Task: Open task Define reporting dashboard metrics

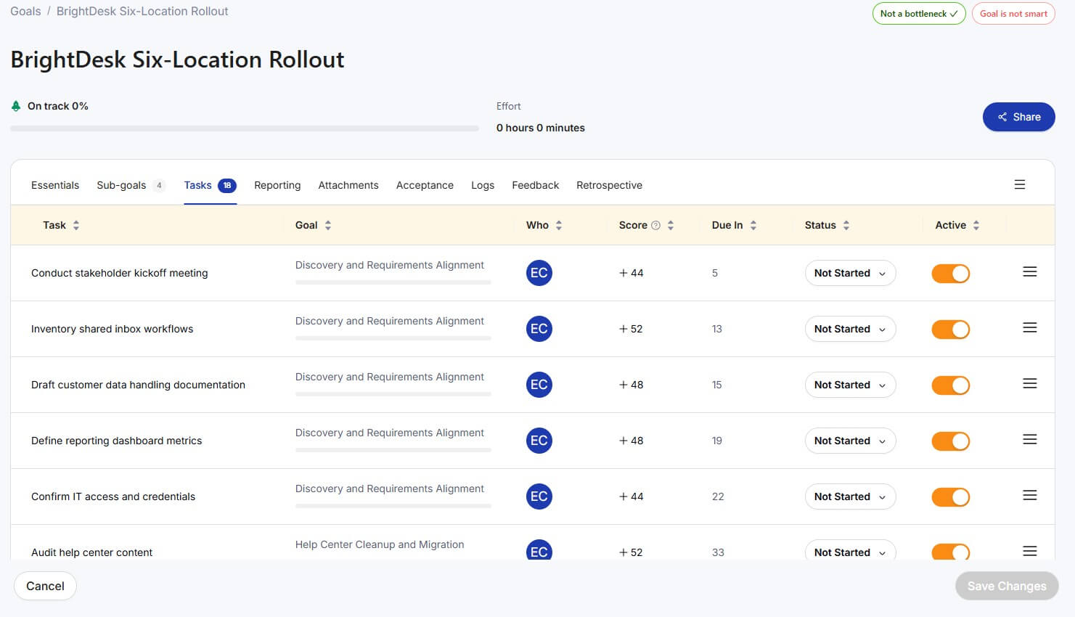Action: pyautogui.click(x=116, y=441)
